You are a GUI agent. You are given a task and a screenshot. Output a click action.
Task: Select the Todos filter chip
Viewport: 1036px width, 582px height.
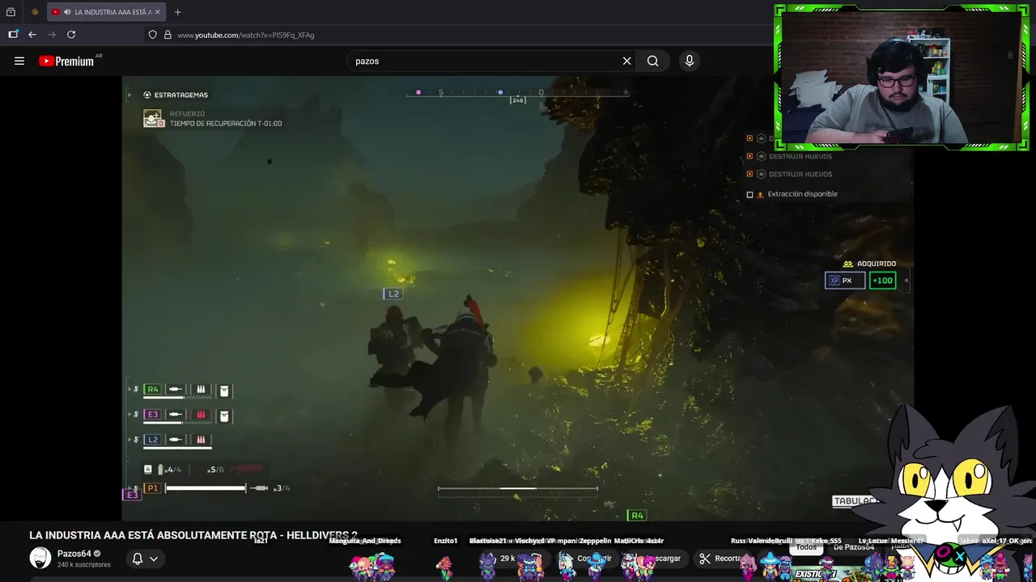[x=806, y=547]
